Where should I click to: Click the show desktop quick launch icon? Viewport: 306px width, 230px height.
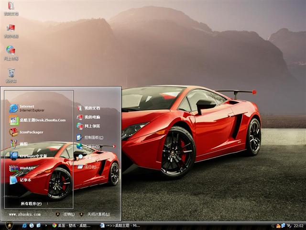click(39, 226)
